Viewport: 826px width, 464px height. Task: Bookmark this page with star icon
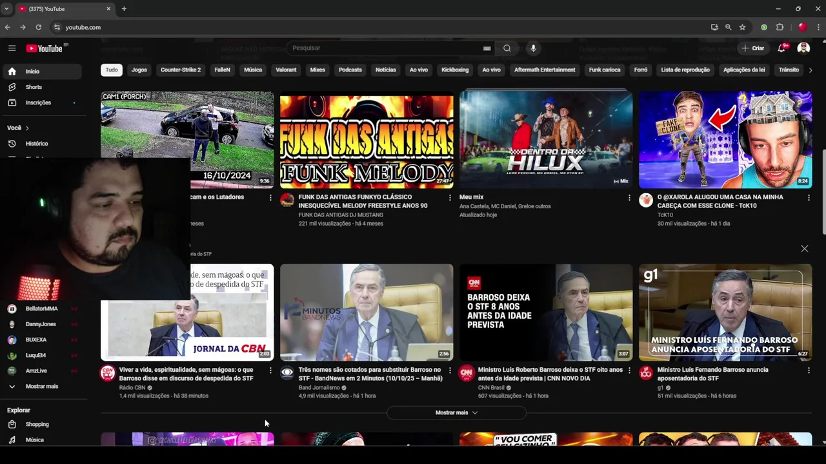pos(742,27)
